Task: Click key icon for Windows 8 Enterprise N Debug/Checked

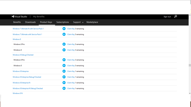Action: click(64, 88)
